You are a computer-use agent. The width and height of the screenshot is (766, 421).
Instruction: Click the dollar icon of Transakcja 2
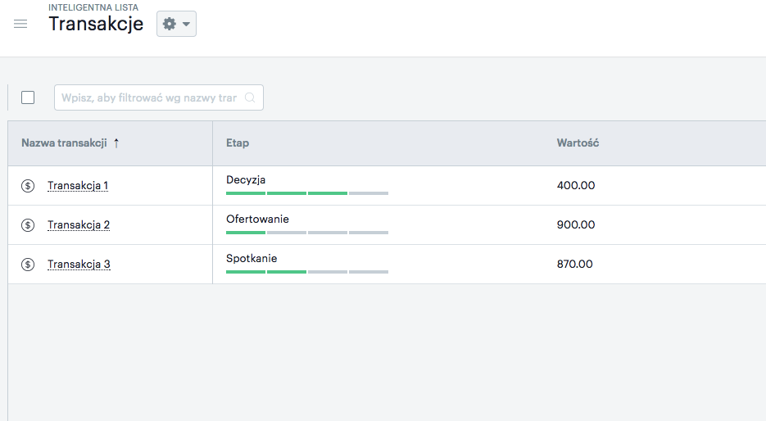pyautogui.click(x=28, y=225)
